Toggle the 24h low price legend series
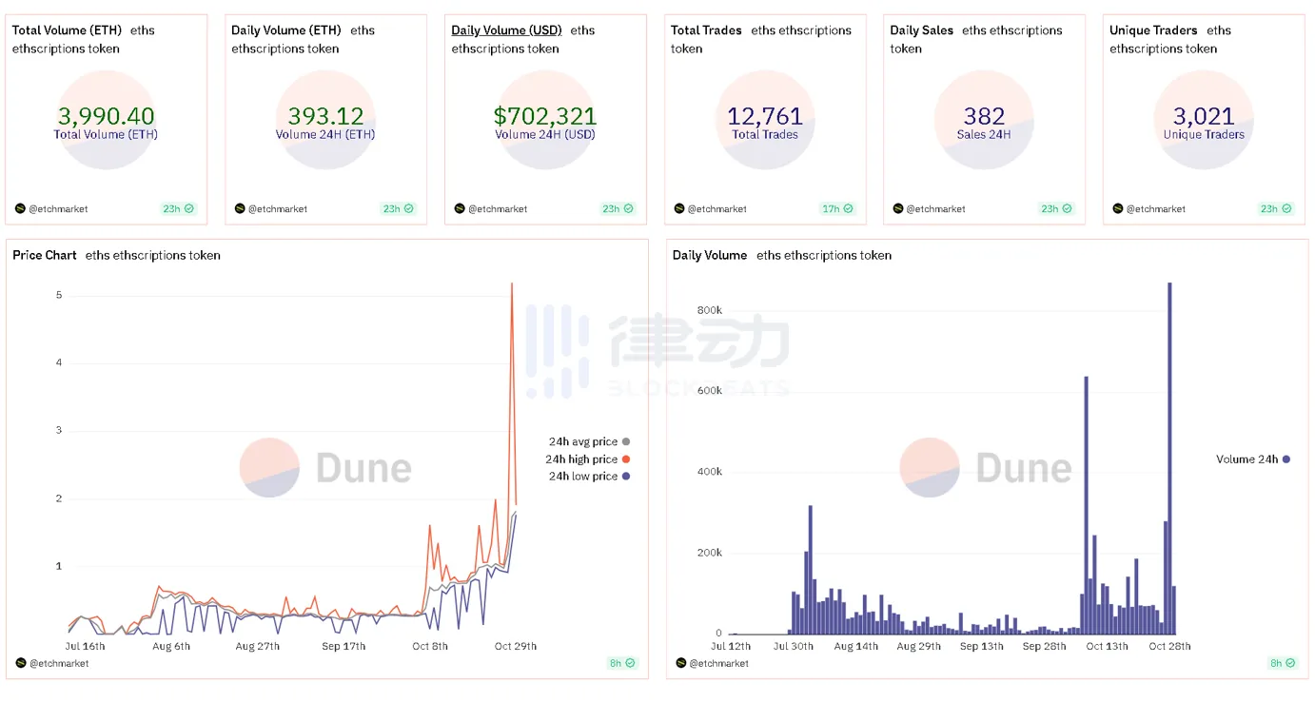The width and height of the screenshot is (1315, 703). pyautogui.click(x=582, y=477)
